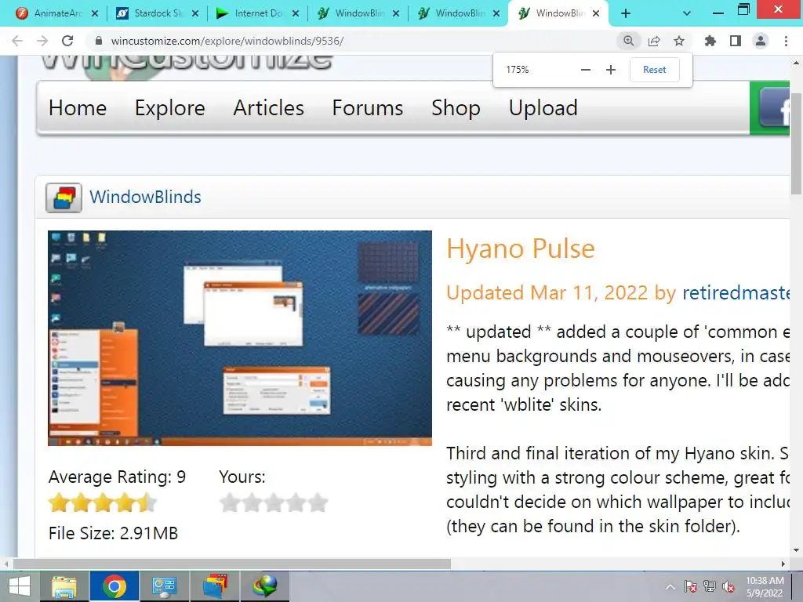Viewport: 803px width, 602px height.
Task: Increase zoom with the plus button
Action: click(x=610, y=70)
